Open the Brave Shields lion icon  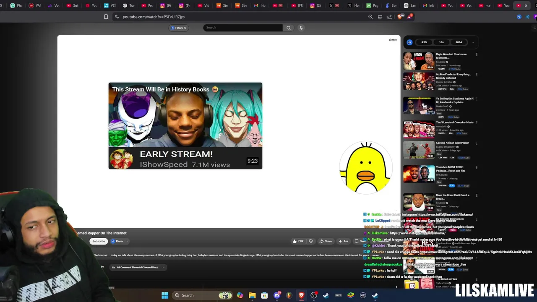pos(400,17)
